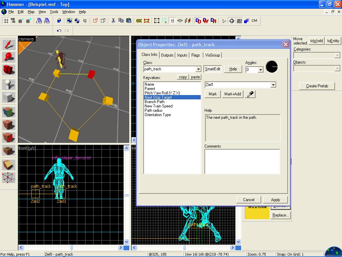Click the Copy icon in toolbar
Screen dimensions: 342x257
121,21
